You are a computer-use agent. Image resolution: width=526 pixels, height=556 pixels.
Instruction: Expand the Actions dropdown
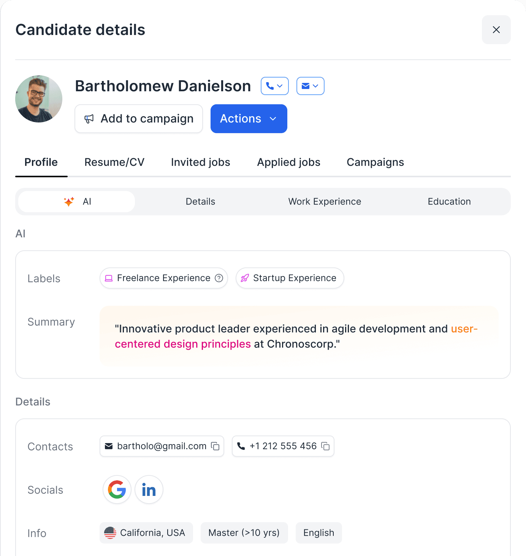tap(249, 119)
